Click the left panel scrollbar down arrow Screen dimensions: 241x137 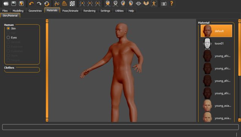click(47, 120)
